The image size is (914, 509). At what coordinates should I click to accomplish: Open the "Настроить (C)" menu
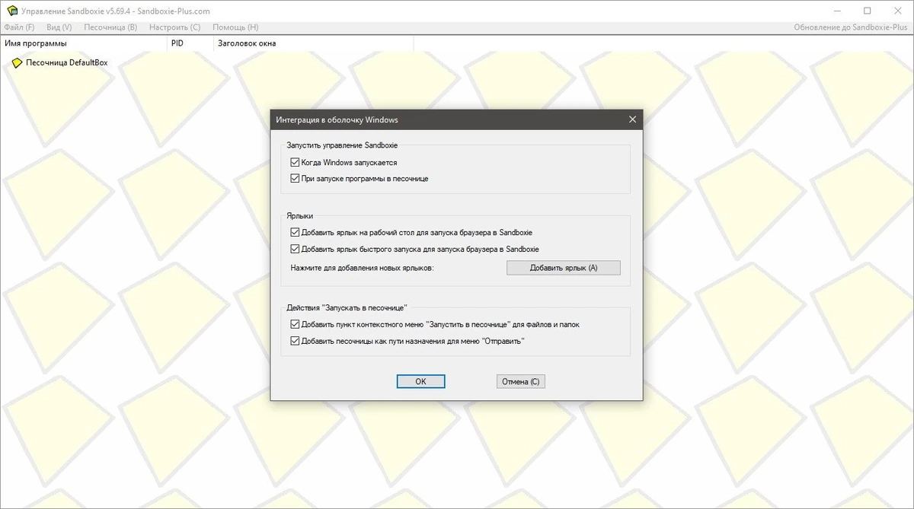[174, 27]
